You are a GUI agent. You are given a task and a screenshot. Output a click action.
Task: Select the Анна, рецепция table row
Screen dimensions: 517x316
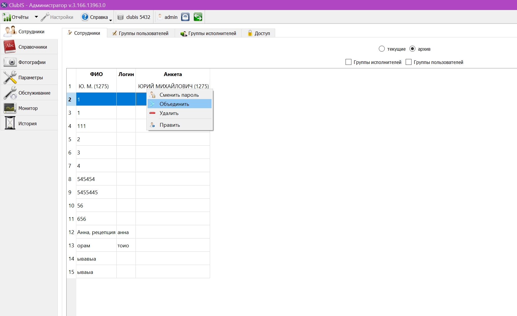click(138, 232)
